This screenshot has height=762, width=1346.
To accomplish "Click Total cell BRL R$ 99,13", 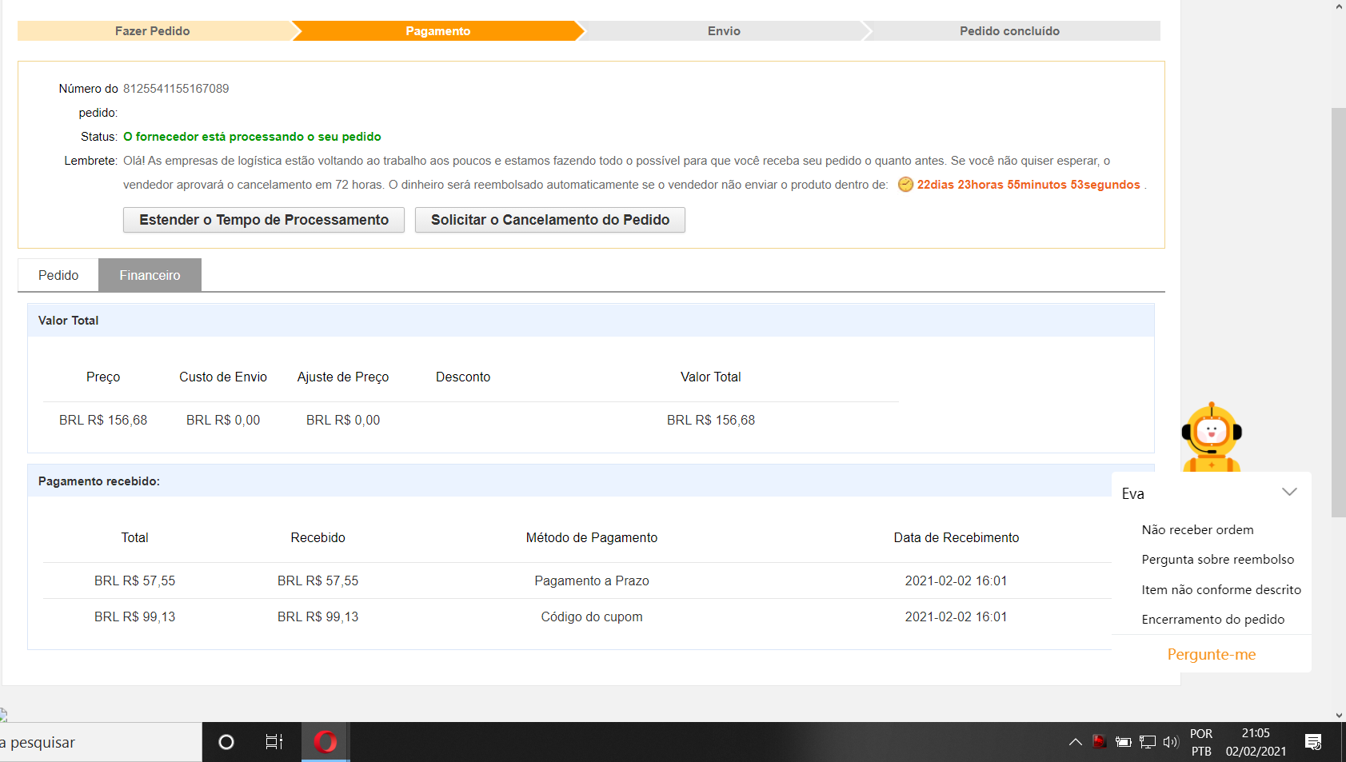I will coord(134,616).
